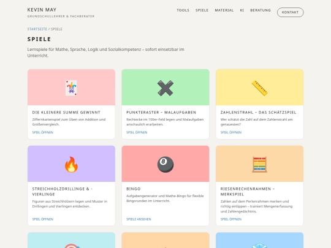331x248 pixels.
Task: Click 'Spiele ansehen' under Bingo
Action: point(139,219)
